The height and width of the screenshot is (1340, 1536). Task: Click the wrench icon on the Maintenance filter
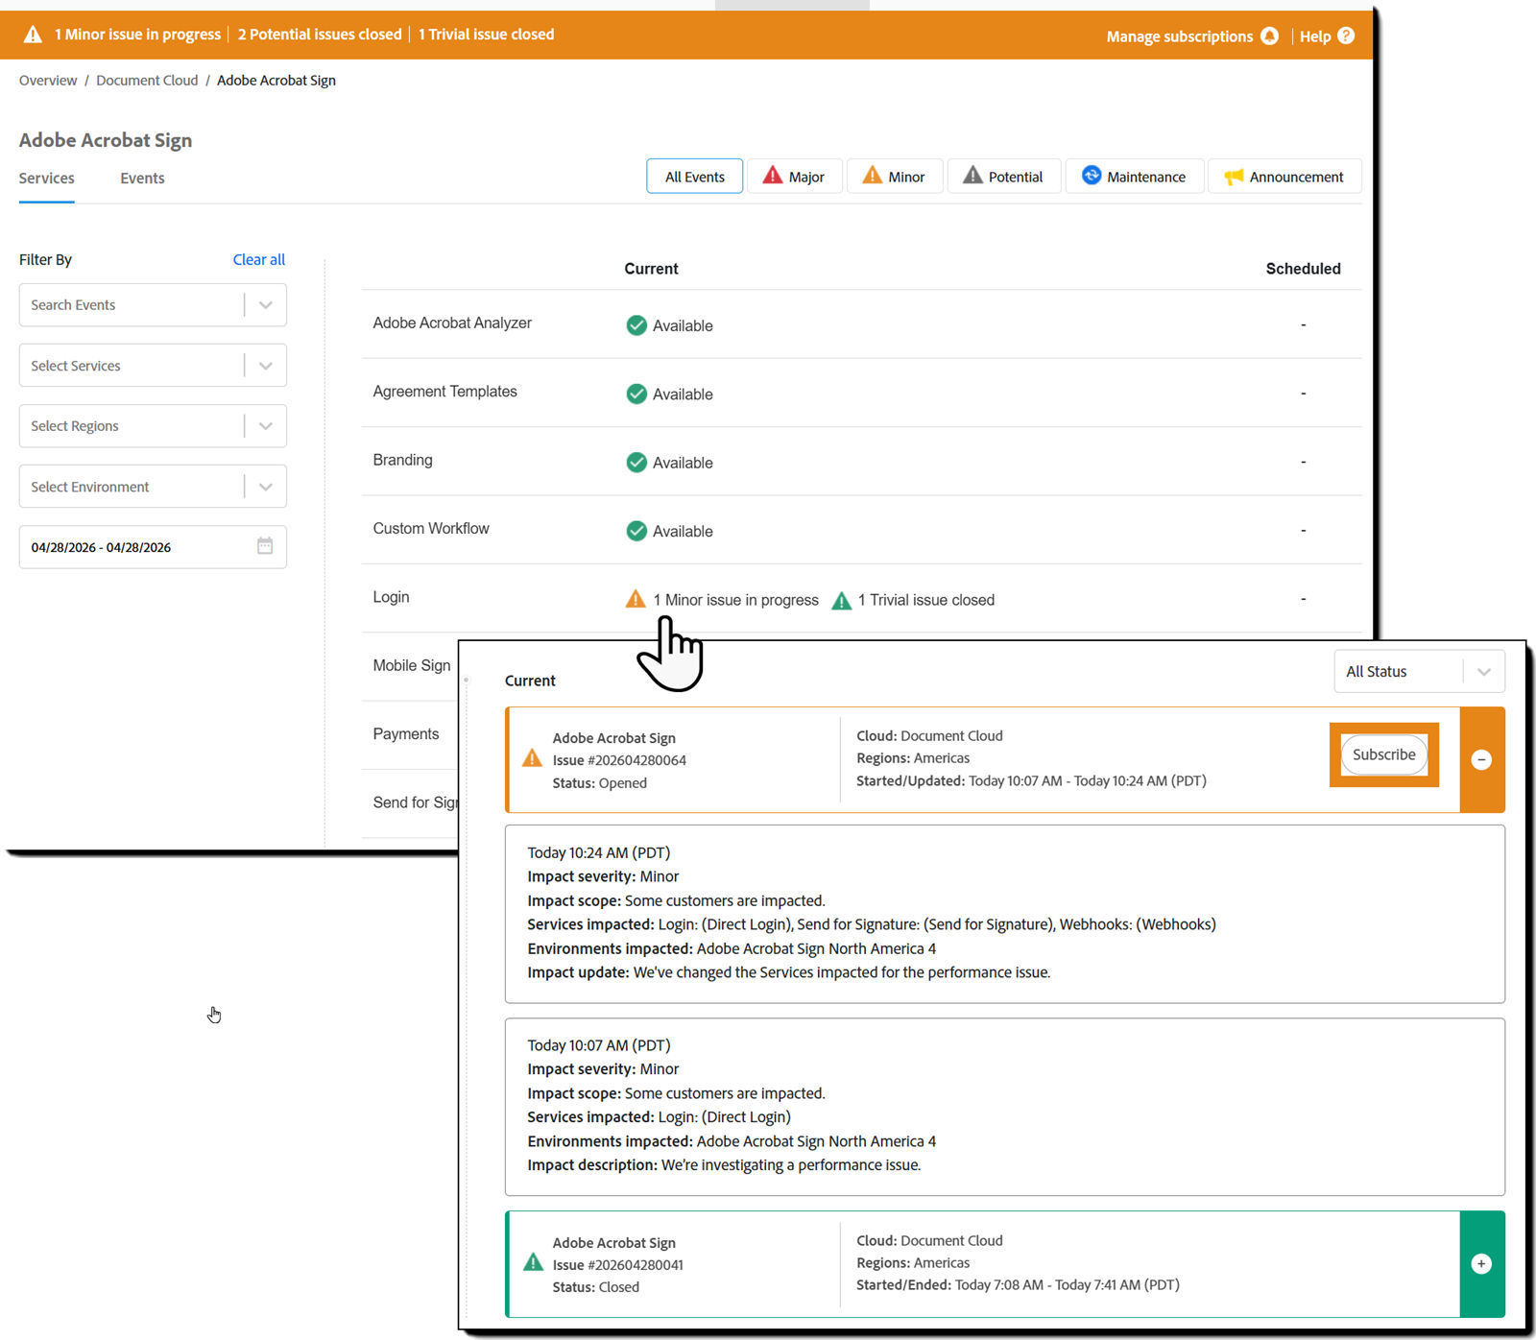point(1092,176)
